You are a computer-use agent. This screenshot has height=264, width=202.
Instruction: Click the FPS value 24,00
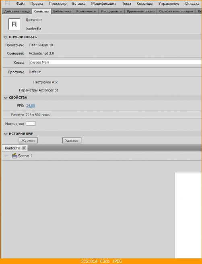[31, 106]
